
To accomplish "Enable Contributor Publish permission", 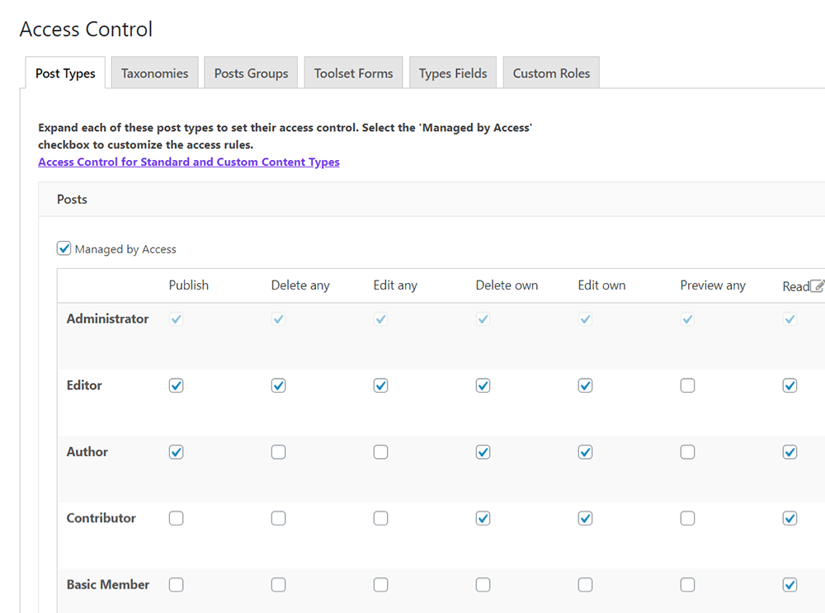I will point(177,518).
